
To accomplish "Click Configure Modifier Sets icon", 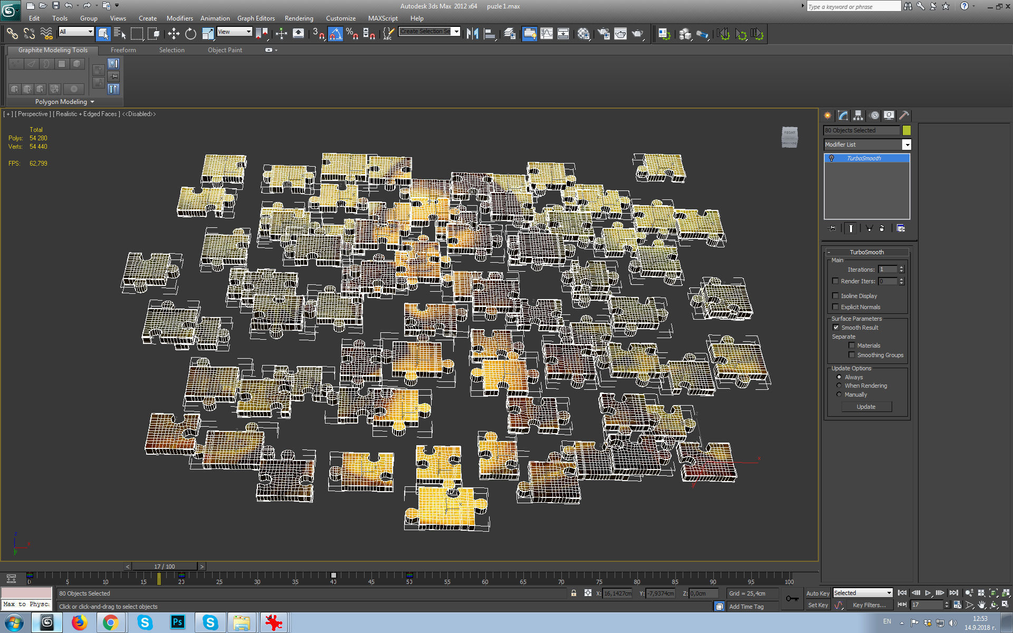I will pos(901,228).
